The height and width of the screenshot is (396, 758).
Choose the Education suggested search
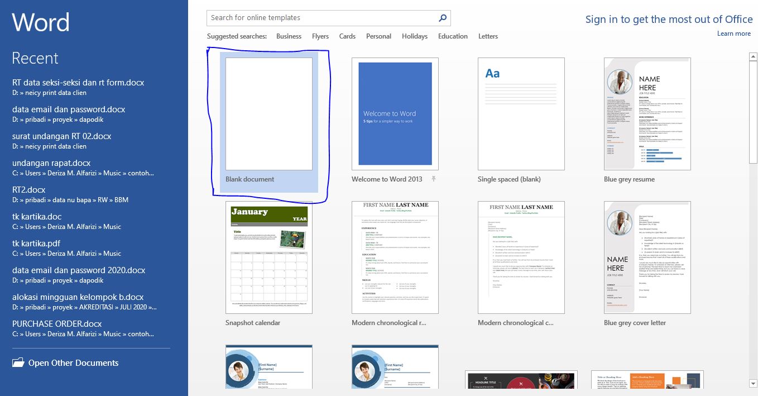453,36
